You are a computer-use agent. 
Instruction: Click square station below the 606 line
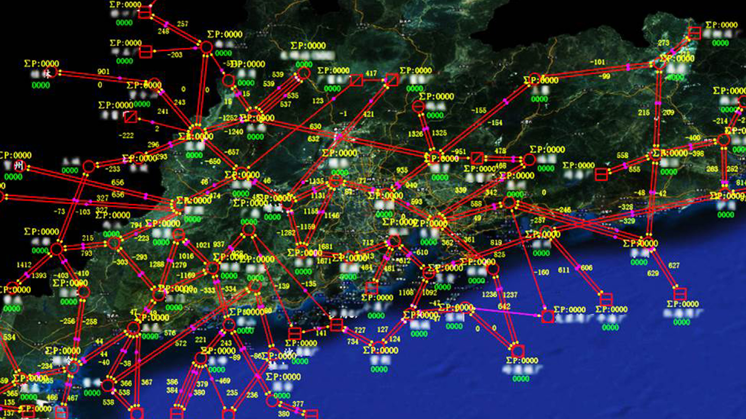(606, 299)
